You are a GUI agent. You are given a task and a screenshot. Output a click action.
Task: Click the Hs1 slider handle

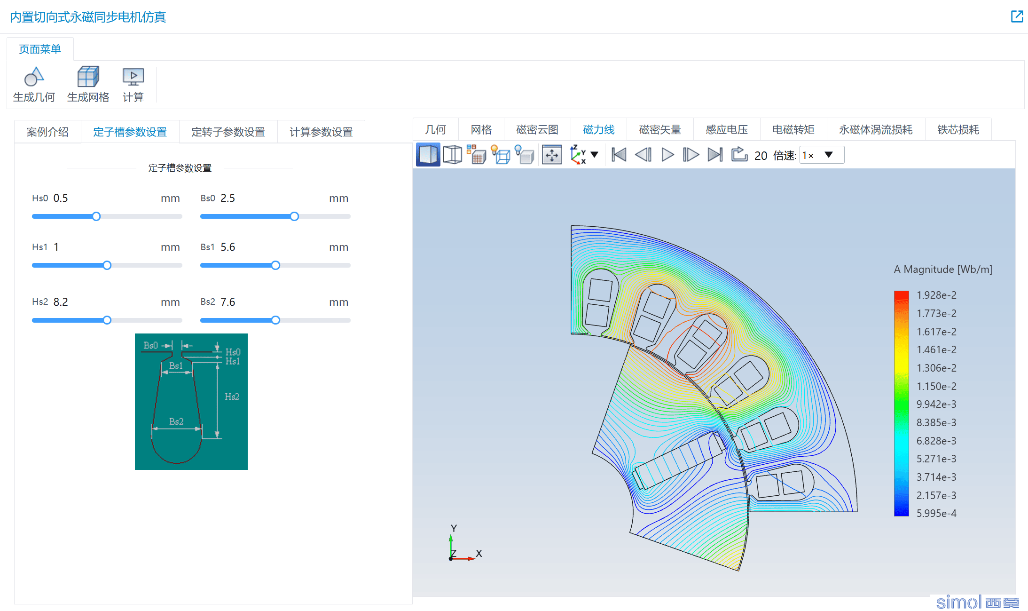(x=107, y=265)
